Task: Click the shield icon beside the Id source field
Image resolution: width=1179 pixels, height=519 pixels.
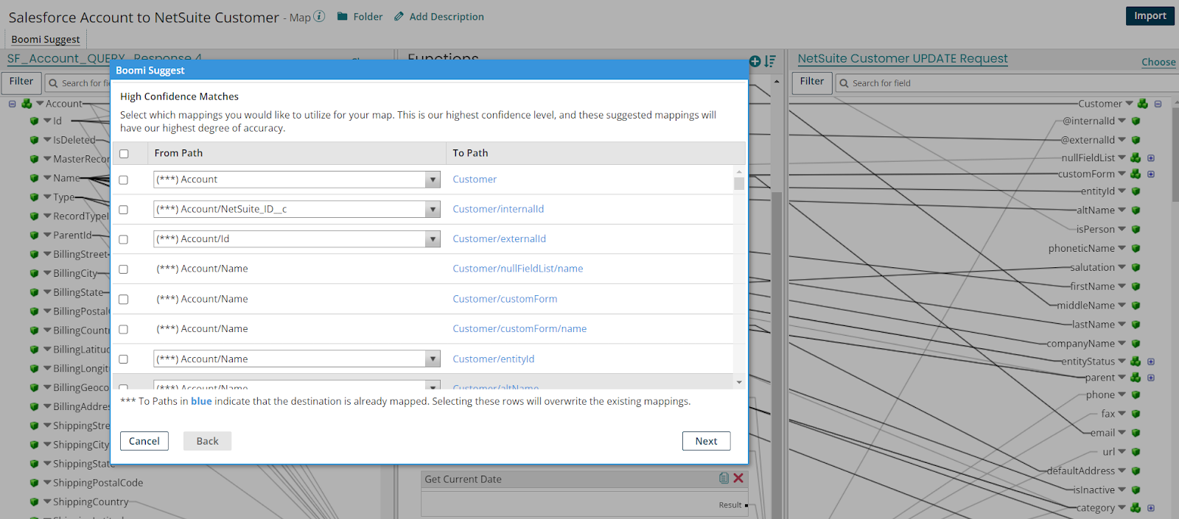Action: [x=34, y=121]
